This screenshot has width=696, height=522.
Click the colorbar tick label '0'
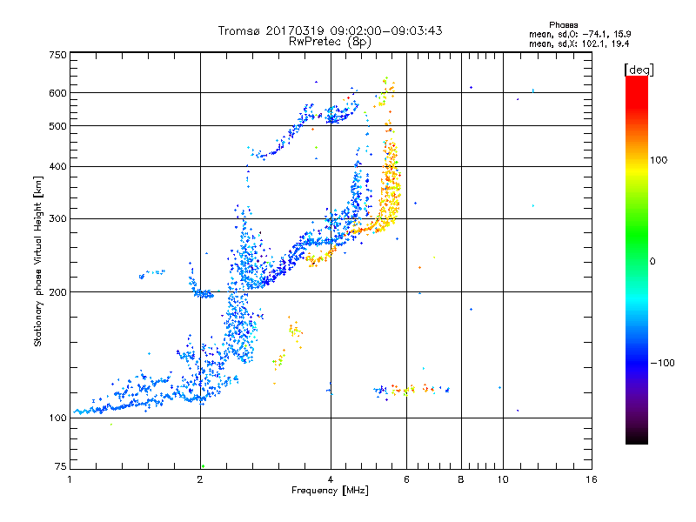tap(652, 262)
